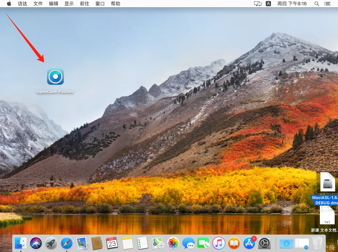
Task: Open Maps app in Dock
Action: (158, 243)
